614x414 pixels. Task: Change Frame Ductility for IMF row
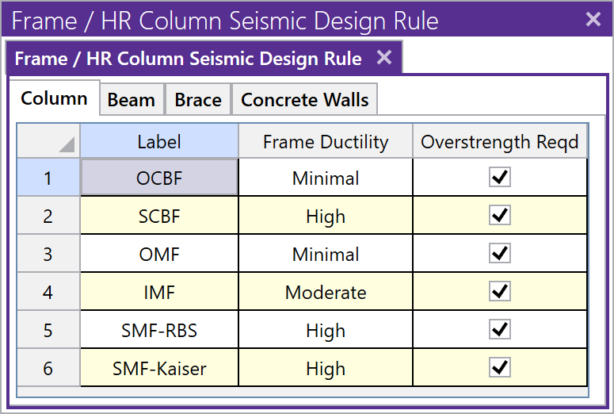(326, 293)
